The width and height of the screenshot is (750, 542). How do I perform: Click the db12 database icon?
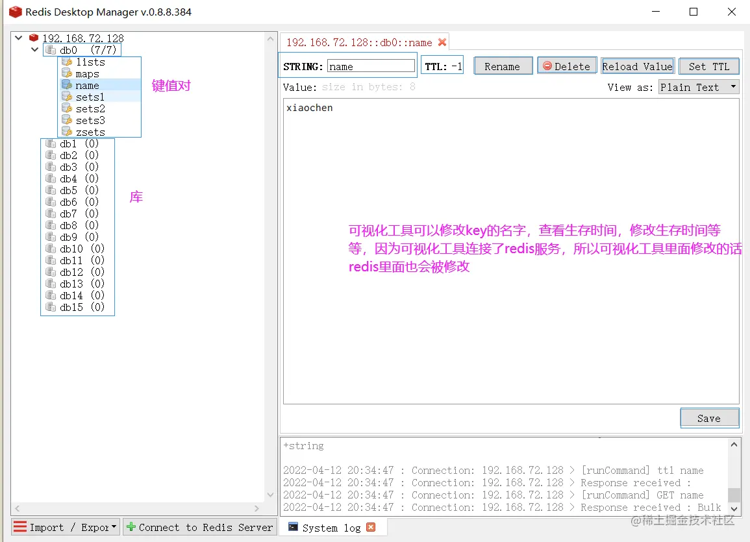click(x=50, y=272)
